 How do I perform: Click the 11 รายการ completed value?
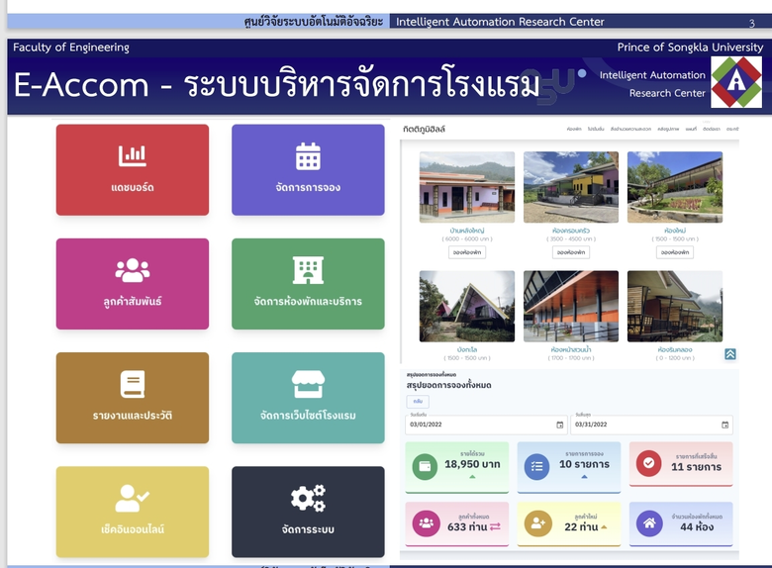(x=696, y=467)
